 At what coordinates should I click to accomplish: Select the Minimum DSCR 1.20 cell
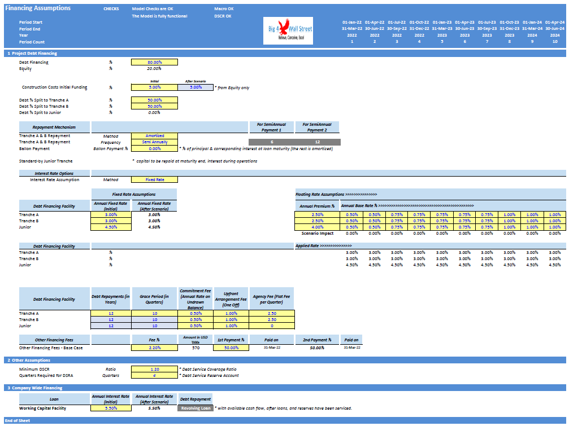(x=155, y=370)
